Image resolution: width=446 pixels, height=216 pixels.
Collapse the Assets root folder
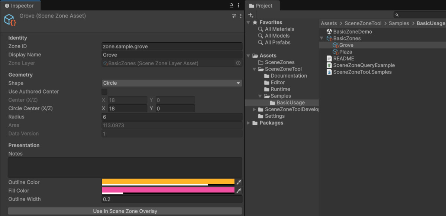(248, 56)
